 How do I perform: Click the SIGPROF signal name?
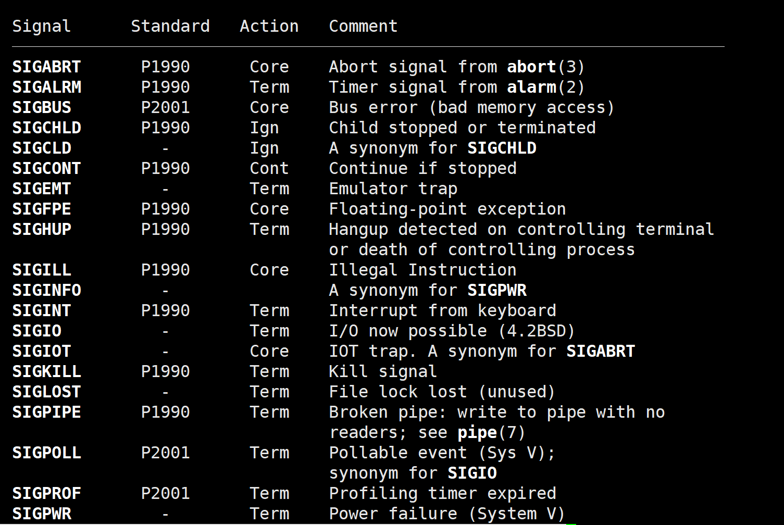(46, 494)
